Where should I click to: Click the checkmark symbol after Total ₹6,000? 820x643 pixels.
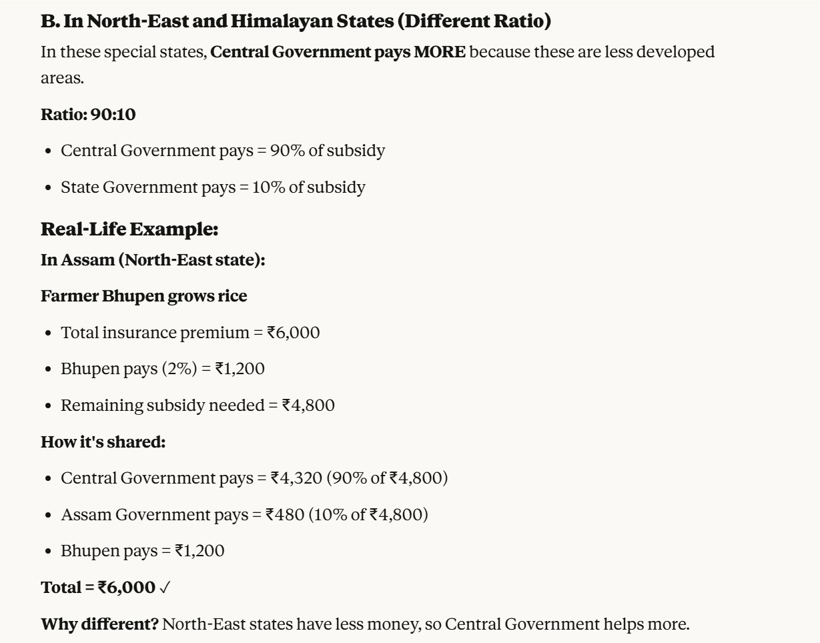[165, 588]
